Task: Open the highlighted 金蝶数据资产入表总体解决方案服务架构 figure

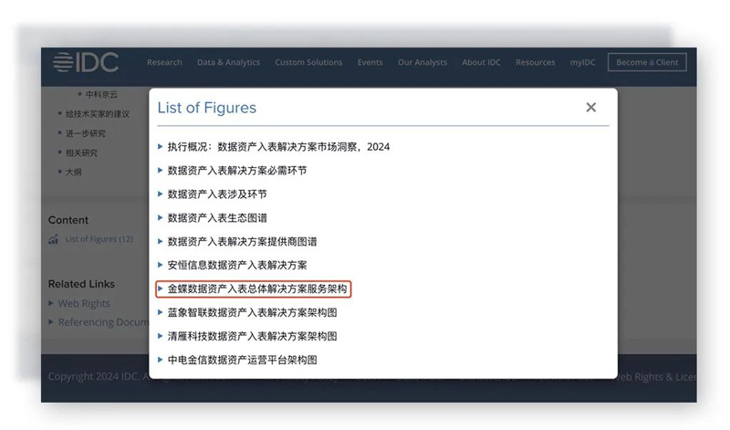Action: coord(257,288)
